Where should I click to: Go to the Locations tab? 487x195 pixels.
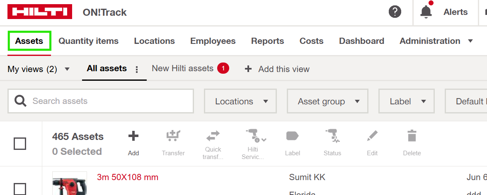pyautogui.click(x=154, y=41)
